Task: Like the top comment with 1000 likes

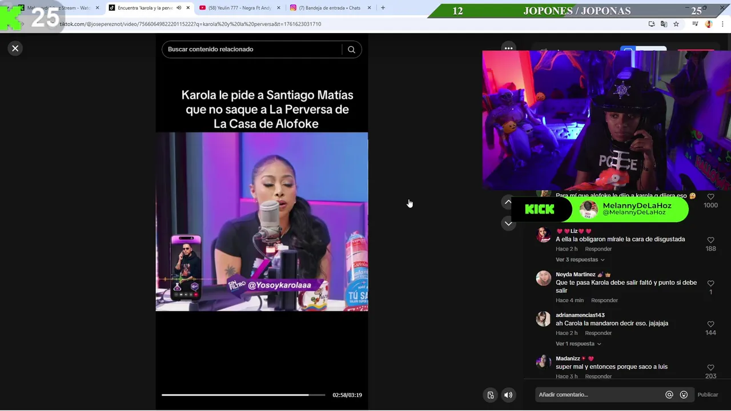Action: pos(710,196)
